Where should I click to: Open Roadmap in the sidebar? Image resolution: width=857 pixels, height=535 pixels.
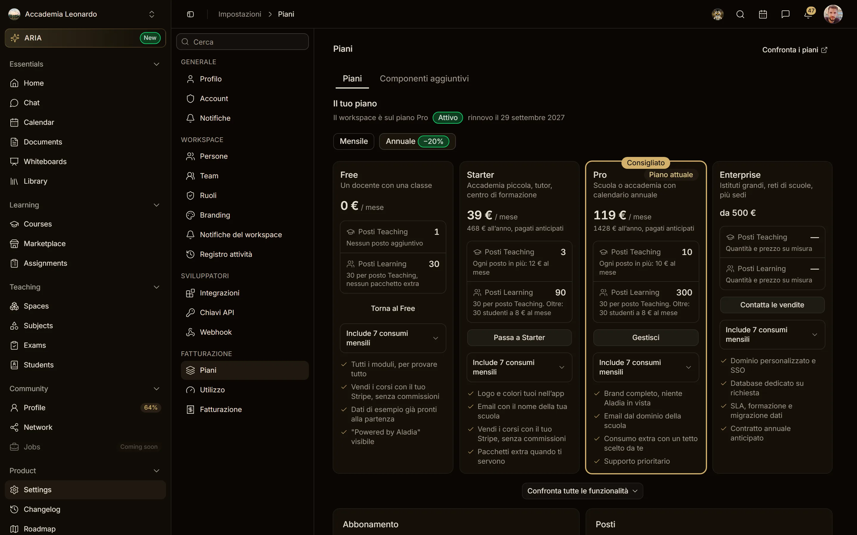(85, 529)
